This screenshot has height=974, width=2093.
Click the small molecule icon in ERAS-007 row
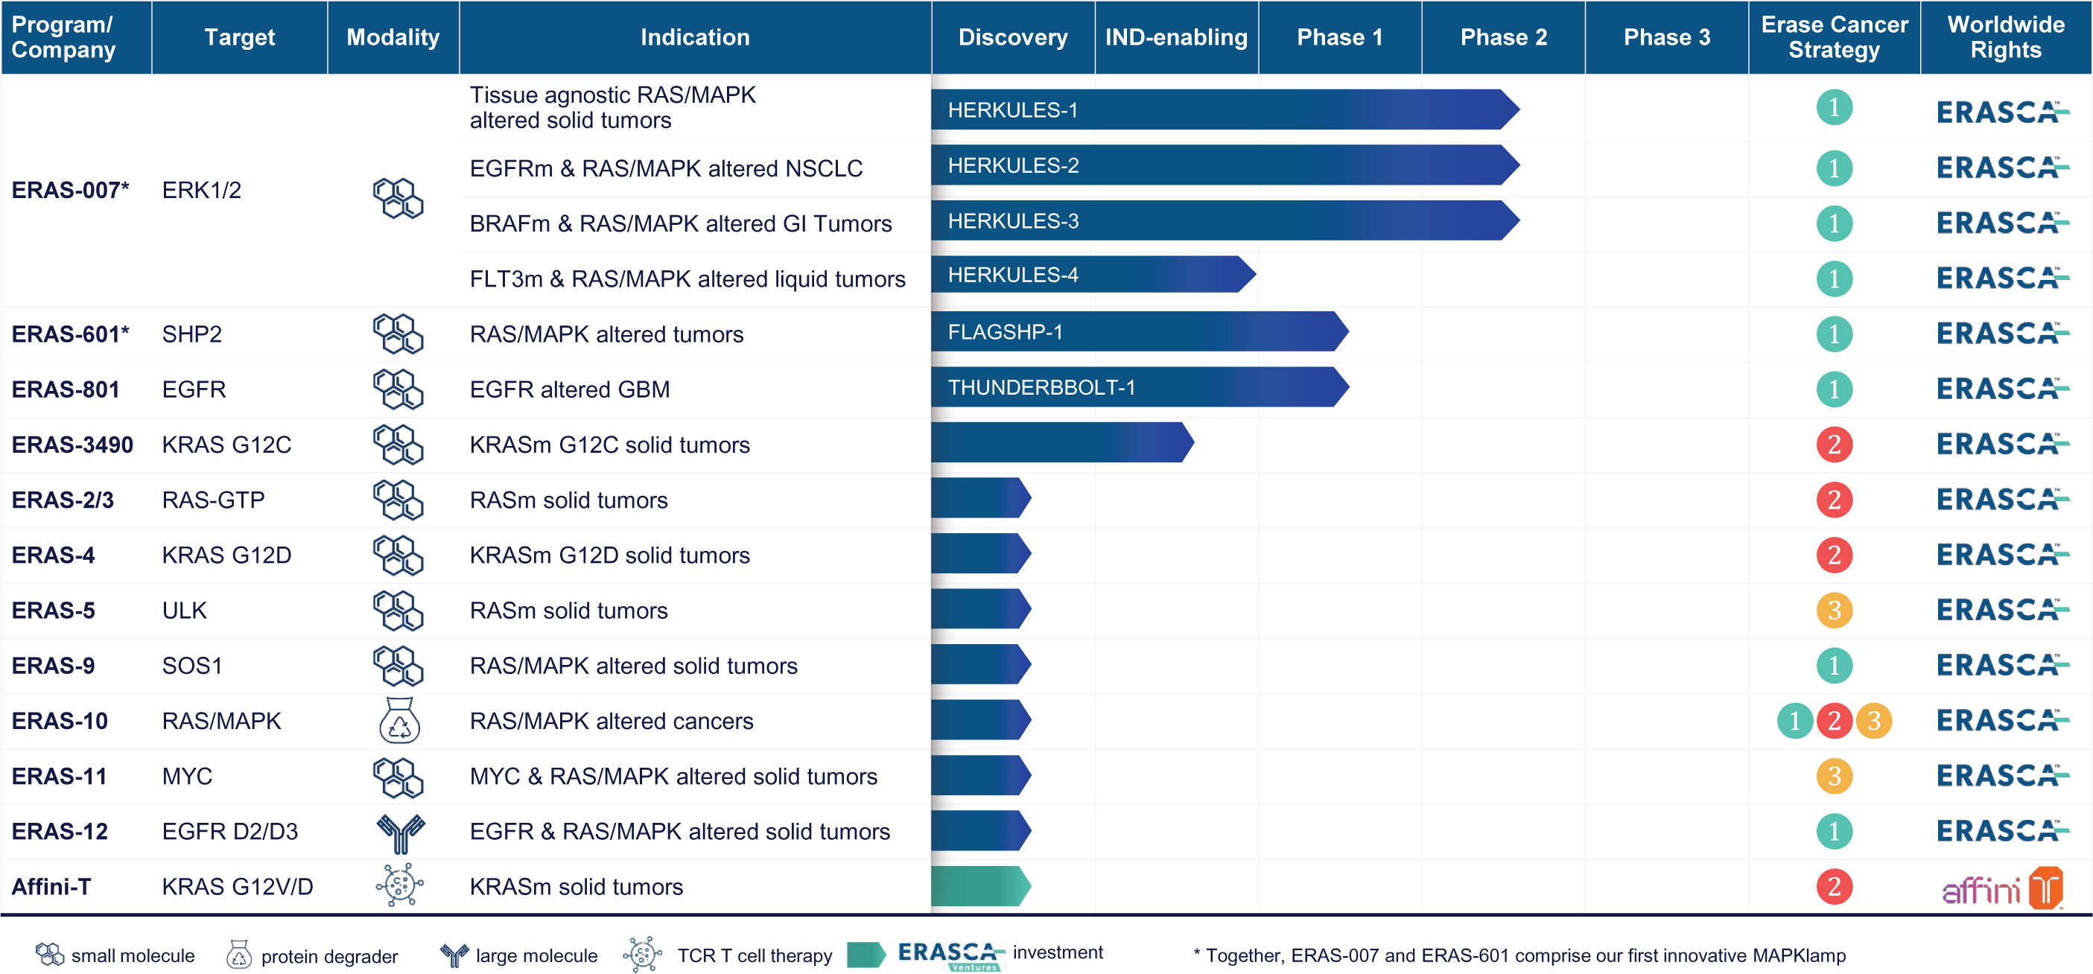[x=398, y=199]
